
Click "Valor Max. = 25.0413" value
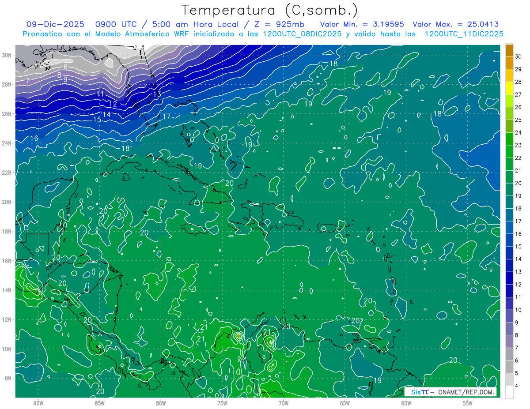(x=456, y=25)
